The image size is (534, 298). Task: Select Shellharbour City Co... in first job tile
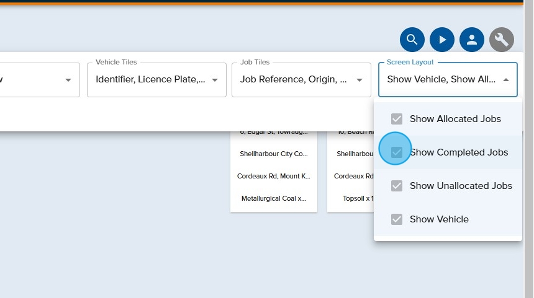274,154
